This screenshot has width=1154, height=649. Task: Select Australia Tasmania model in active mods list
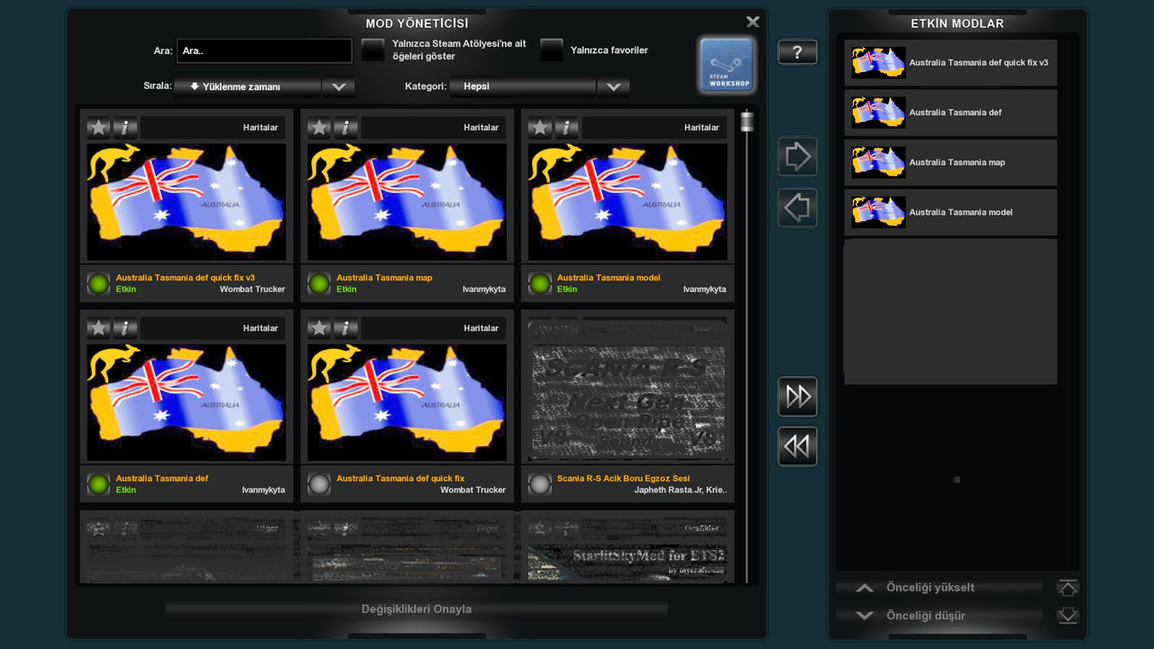tap(950, 212)
